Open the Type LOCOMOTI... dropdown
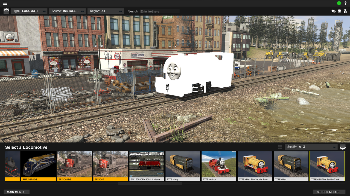The height and width of the screenshot is (196, 350). [29, 11]
